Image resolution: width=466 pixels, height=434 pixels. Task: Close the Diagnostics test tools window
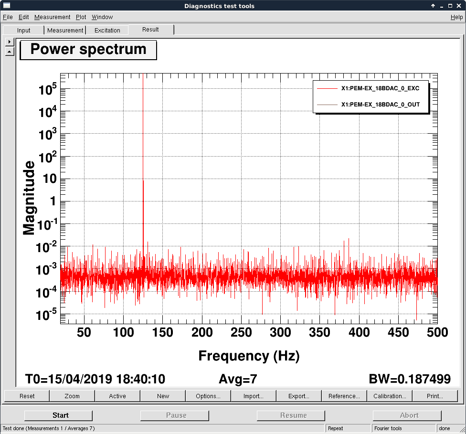click(459, 6)
